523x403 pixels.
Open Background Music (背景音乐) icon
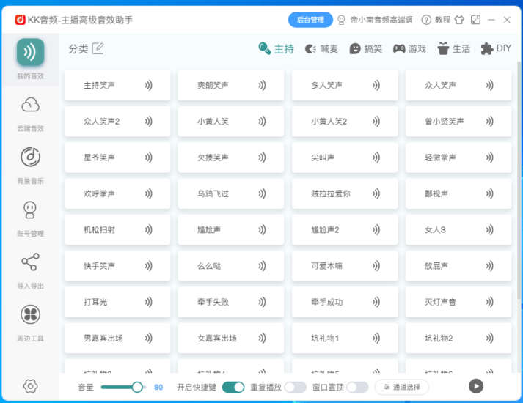pos(30,157)
